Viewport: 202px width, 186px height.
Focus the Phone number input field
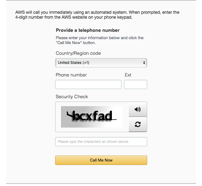click(x=88, y=84)
